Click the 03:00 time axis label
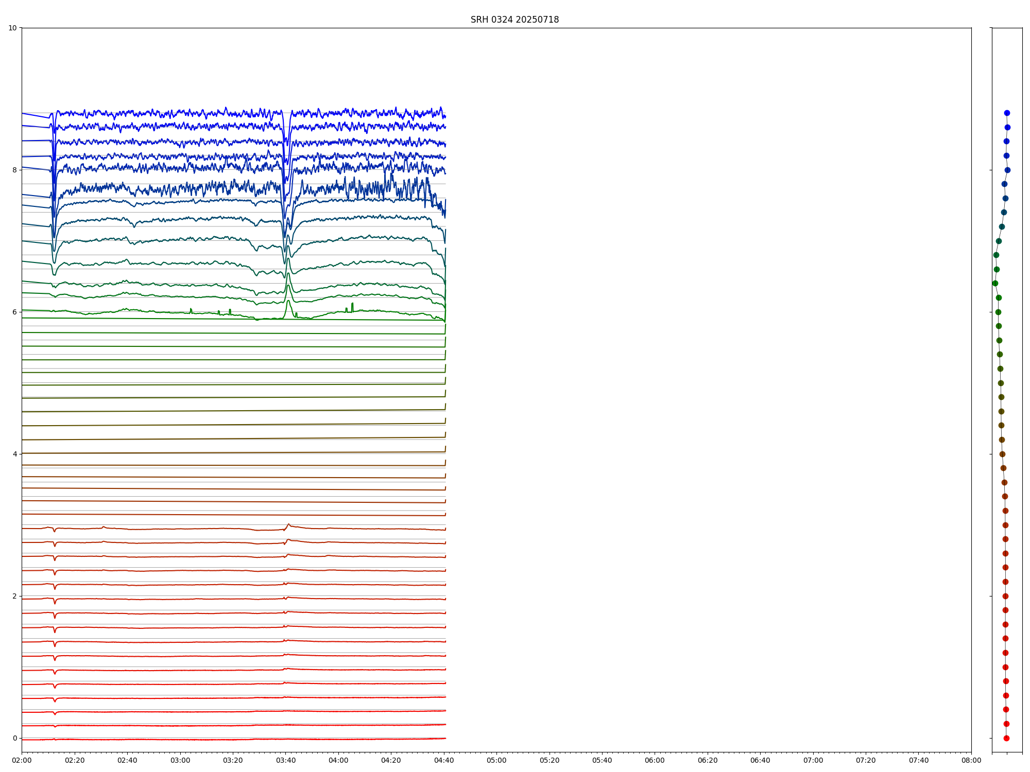 (x=180, y=760)
